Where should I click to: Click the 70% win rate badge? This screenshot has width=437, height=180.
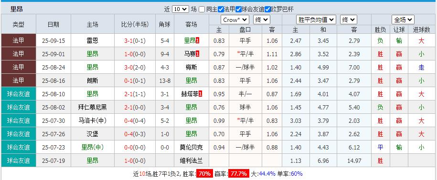tap(204, 174)
